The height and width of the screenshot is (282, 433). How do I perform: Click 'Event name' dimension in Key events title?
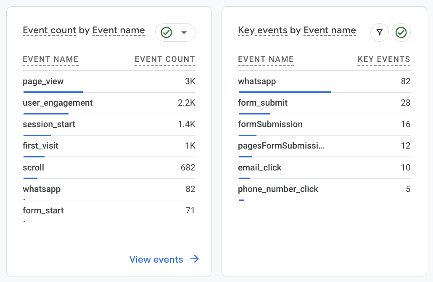coord(330,30)
